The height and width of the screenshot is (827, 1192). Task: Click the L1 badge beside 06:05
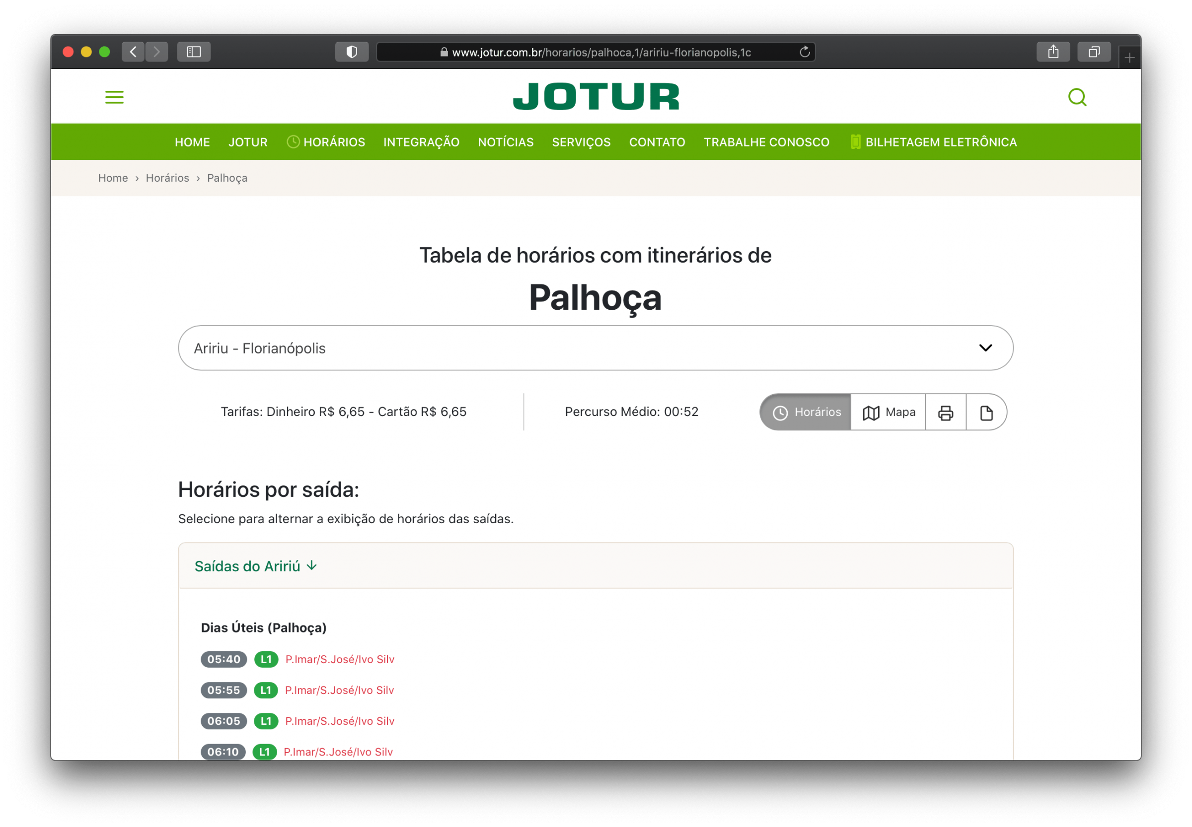[266, 721]
